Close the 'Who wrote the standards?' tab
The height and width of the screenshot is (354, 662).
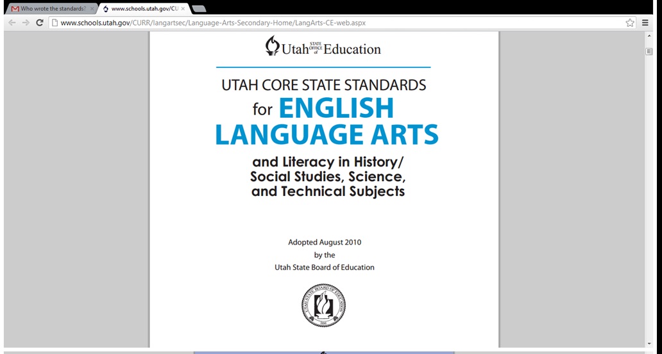[x=92, y=8]
